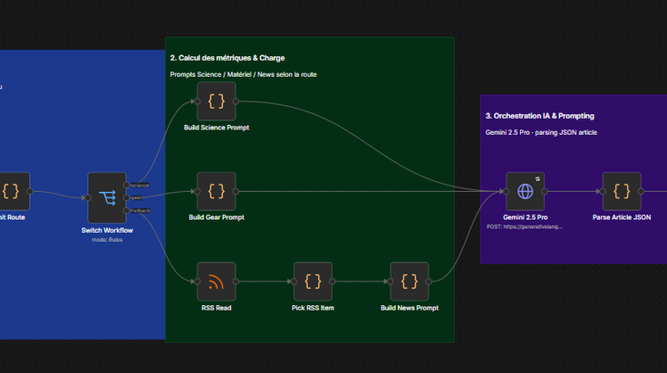Click the output port of Build News Prompt

point(429,282)
